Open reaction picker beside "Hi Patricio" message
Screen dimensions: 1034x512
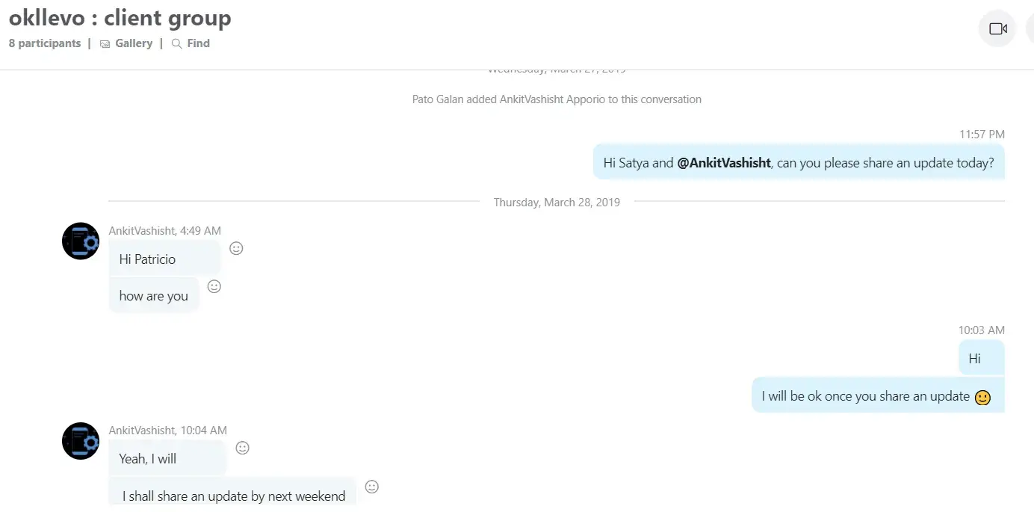[236, 248]
